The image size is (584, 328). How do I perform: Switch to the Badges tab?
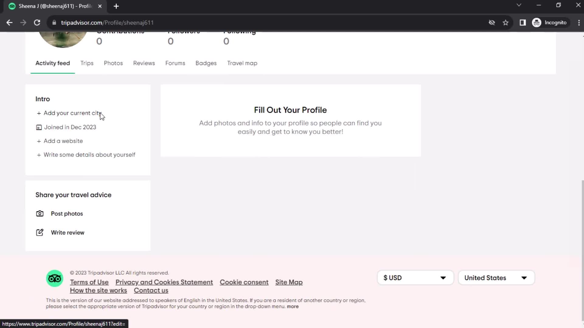click(206, 63)
